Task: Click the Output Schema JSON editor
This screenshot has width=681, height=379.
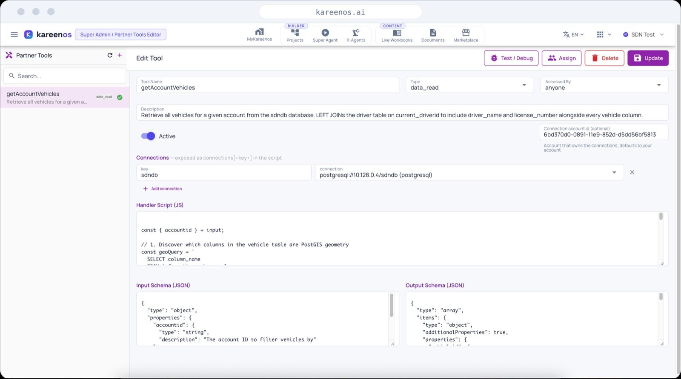Action: [x=532, y=319]
